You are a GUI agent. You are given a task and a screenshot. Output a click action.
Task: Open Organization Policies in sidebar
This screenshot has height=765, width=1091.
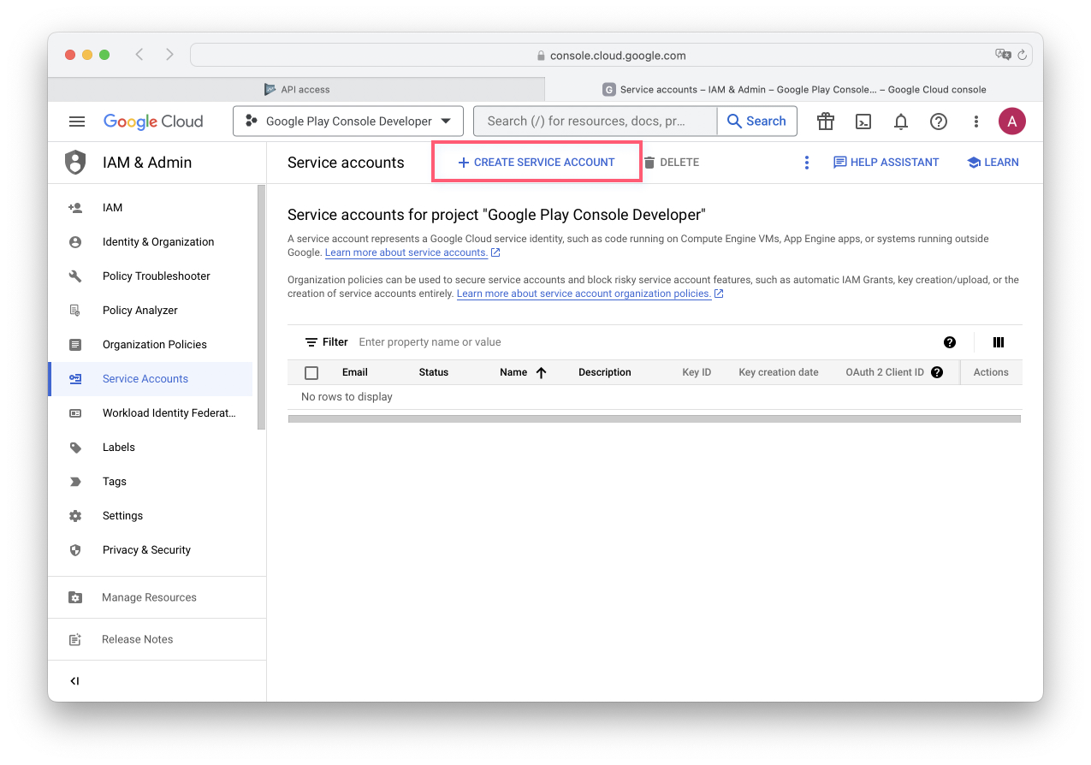tap(154, 345)
